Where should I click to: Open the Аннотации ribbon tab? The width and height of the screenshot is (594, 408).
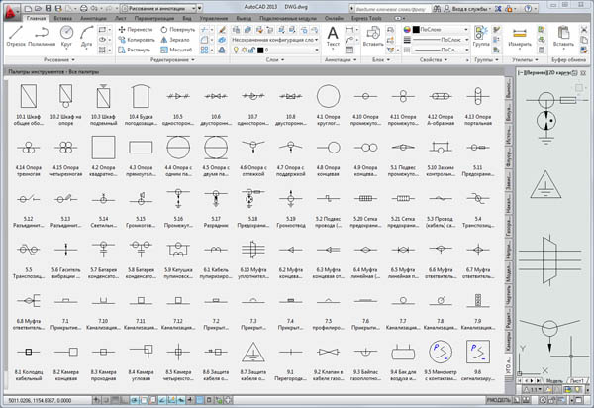tap(93, 18)
